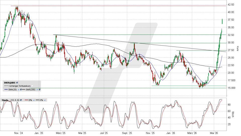Click the Sept. '25 date axis label
This screenshot has height=136, width=241.
pyautogui.click(x=127, y=133)
